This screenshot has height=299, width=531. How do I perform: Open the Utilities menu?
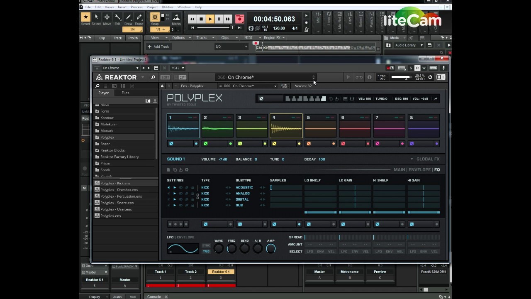pyautogui.click(x=168, y=7)
